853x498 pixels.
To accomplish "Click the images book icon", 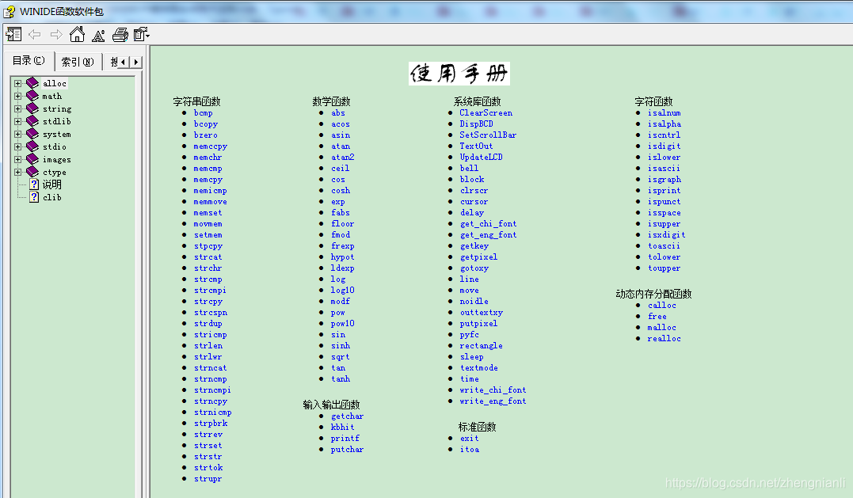I will click(32, 159).
